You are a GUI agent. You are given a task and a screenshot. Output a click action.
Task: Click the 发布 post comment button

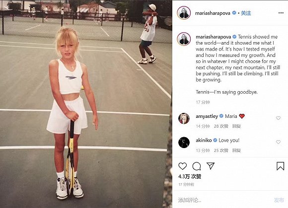click(x=279, y=200)
